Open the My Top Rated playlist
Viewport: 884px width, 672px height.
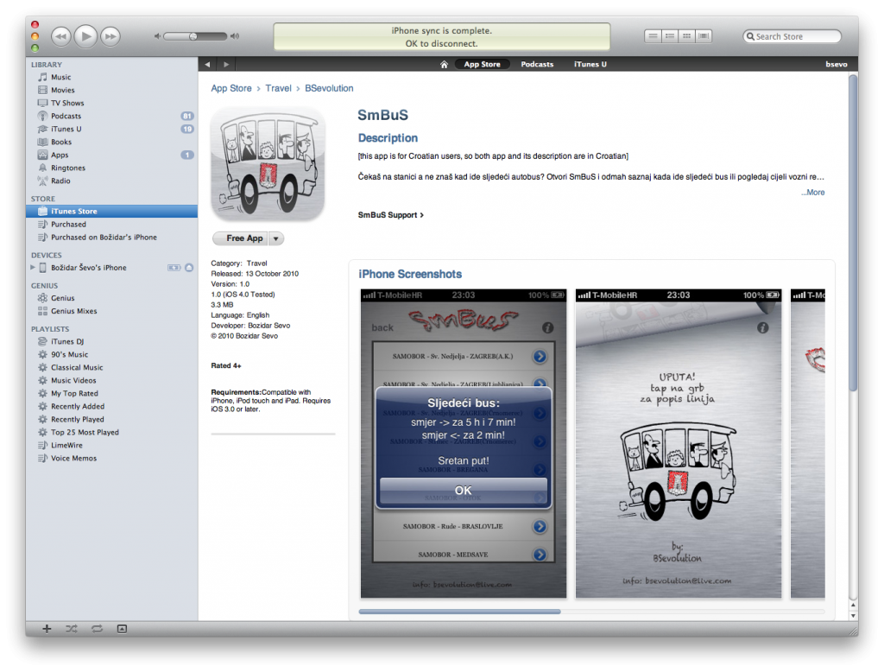click(x=111, y=394)
